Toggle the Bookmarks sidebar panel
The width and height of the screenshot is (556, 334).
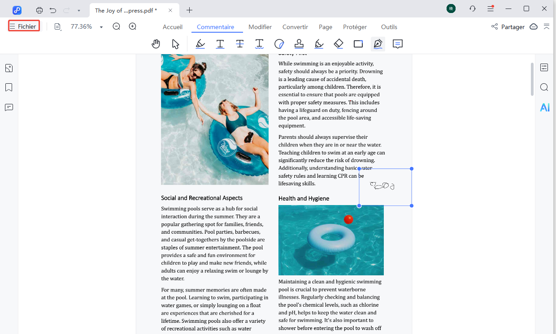9,87
